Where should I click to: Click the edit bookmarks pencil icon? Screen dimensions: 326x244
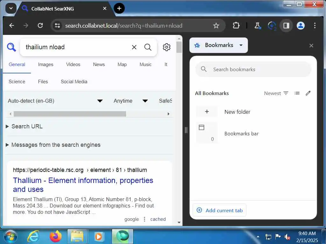click(x=308, y=93)
